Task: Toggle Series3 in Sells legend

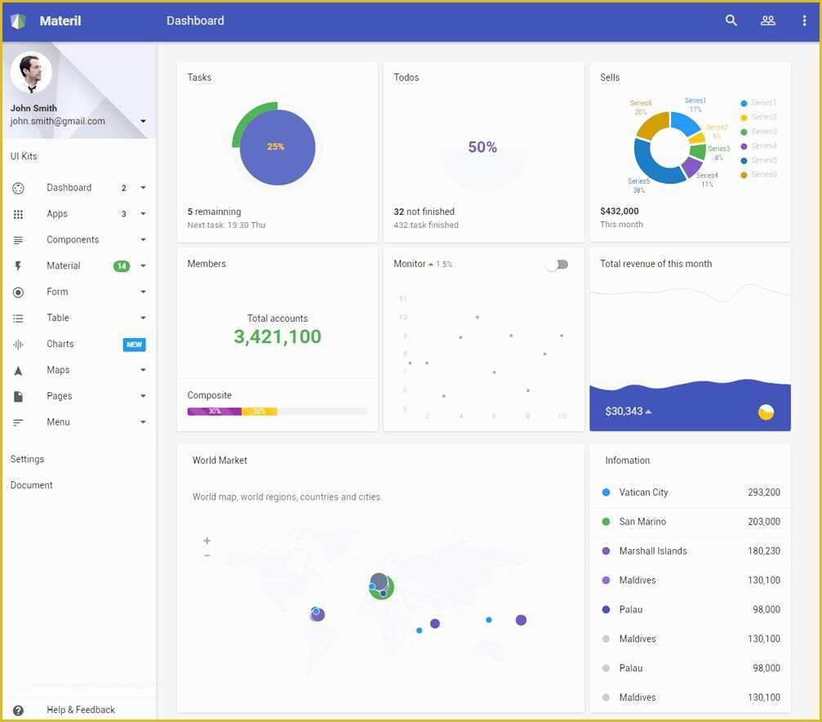Action: point(758,131)
